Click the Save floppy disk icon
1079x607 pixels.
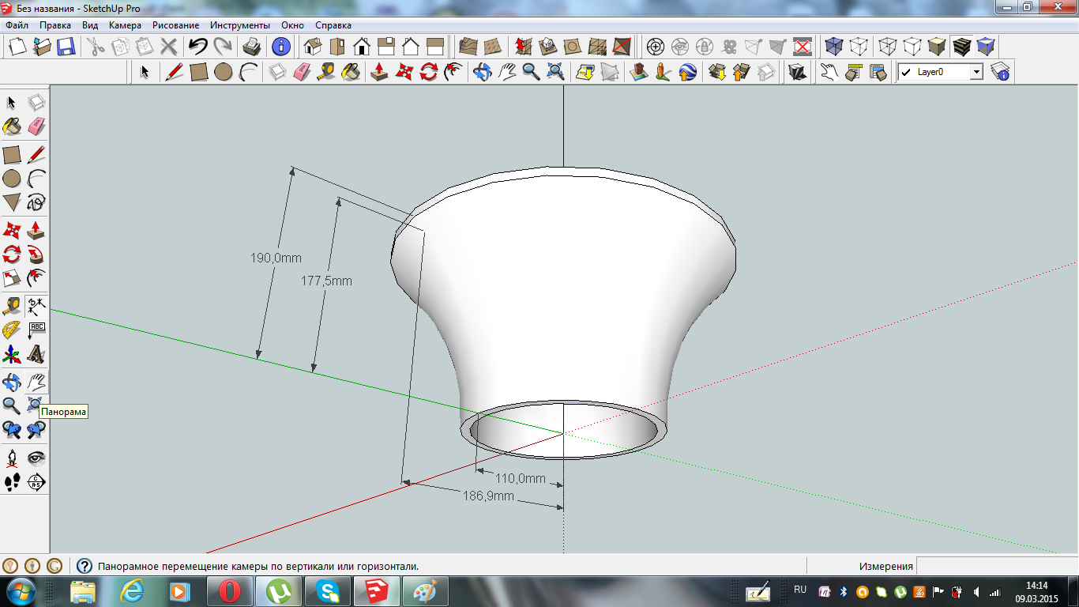click(66, 47)
